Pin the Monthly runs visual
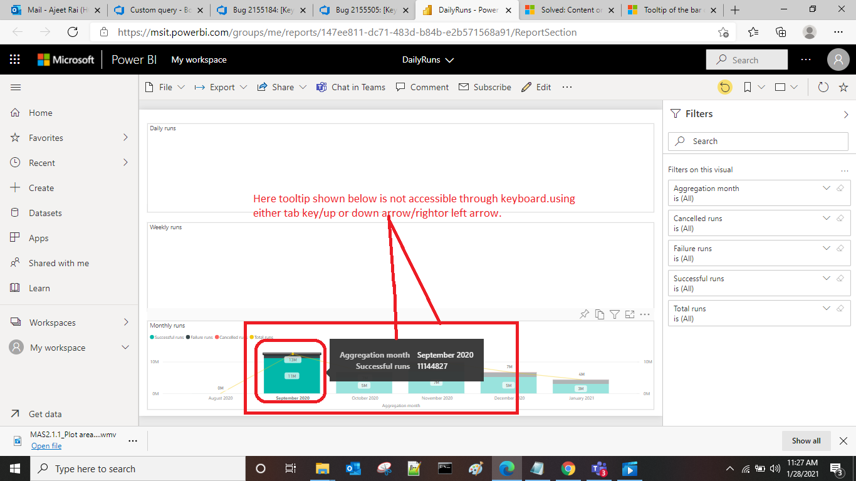Screen dimensions: 856x481 (584, 314)
